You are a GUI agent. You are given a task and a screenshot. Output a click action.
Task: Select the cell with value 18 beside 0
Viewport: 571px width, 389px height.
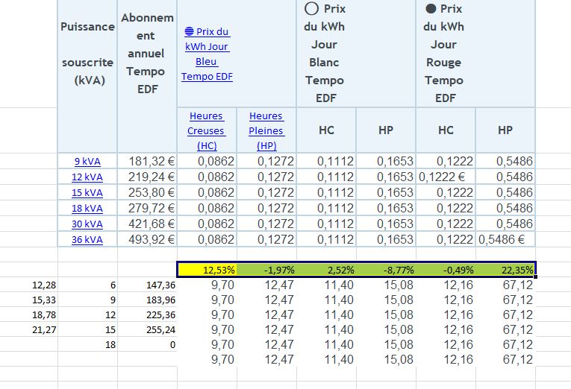point(87,344)
